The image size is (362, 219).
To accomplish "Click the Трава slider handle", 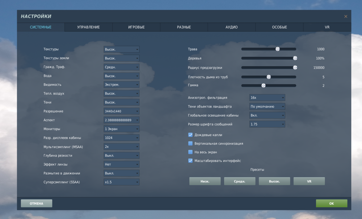I will click(x=278, y=49).
